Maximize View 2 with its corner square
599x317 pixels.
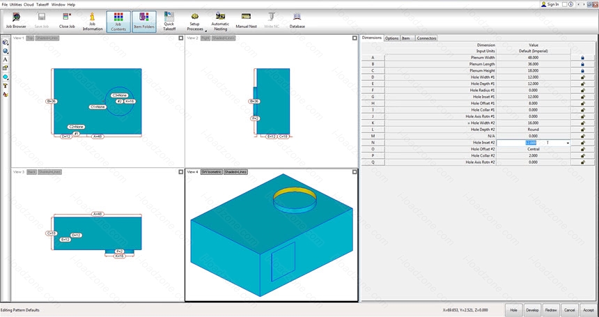(355, 38)
